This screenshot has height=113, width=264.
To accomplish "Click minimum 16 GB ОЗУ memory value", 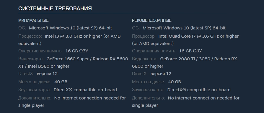I will pyautogui.click(x=77, y=51).
